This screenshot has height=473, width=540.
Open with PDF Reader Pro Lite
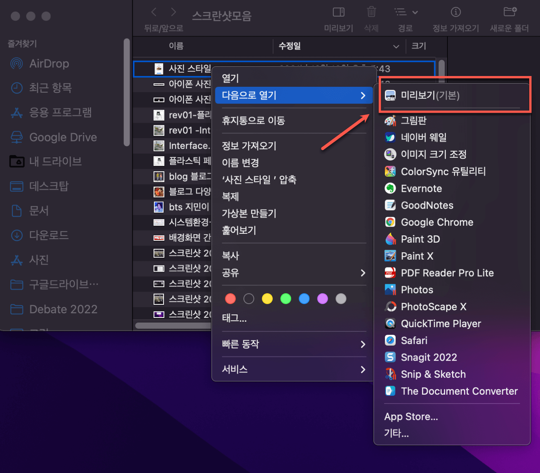452,273
